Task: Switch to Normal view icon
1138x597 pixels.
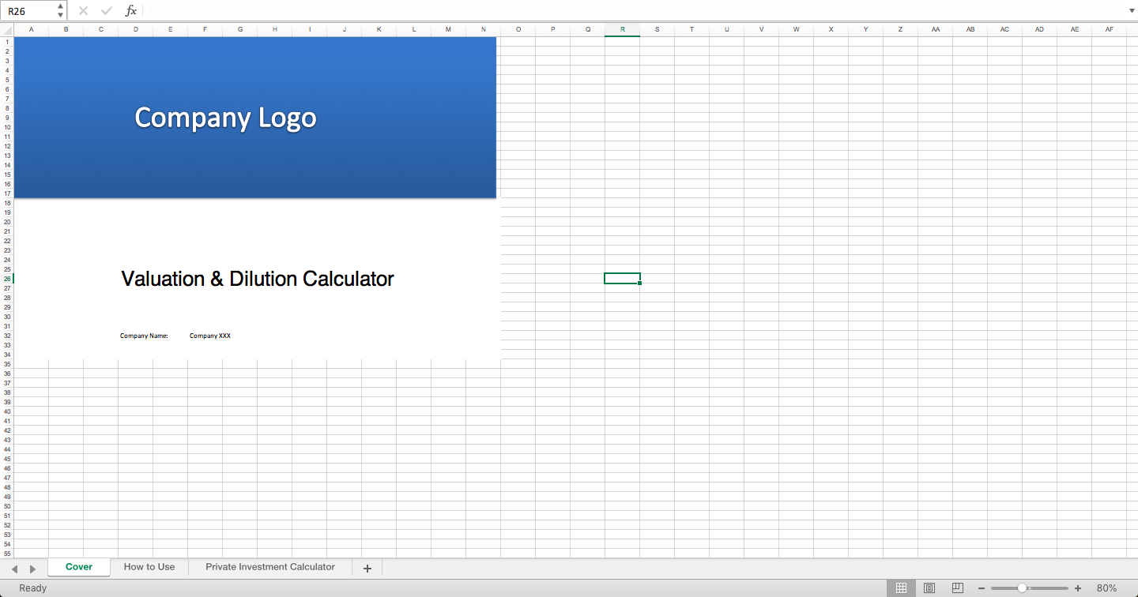Action: (901, 588)
